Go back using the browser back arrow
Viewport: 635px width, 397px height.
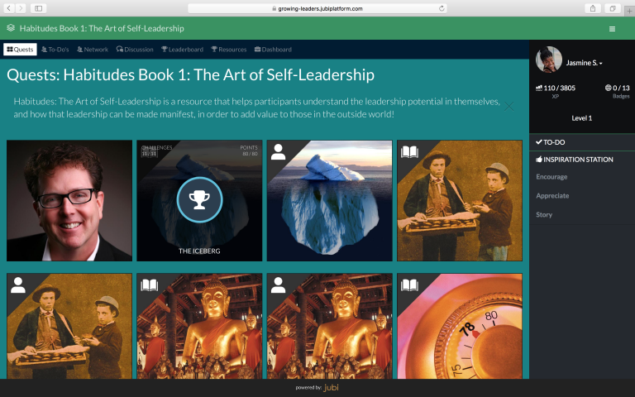pos(9,8)
